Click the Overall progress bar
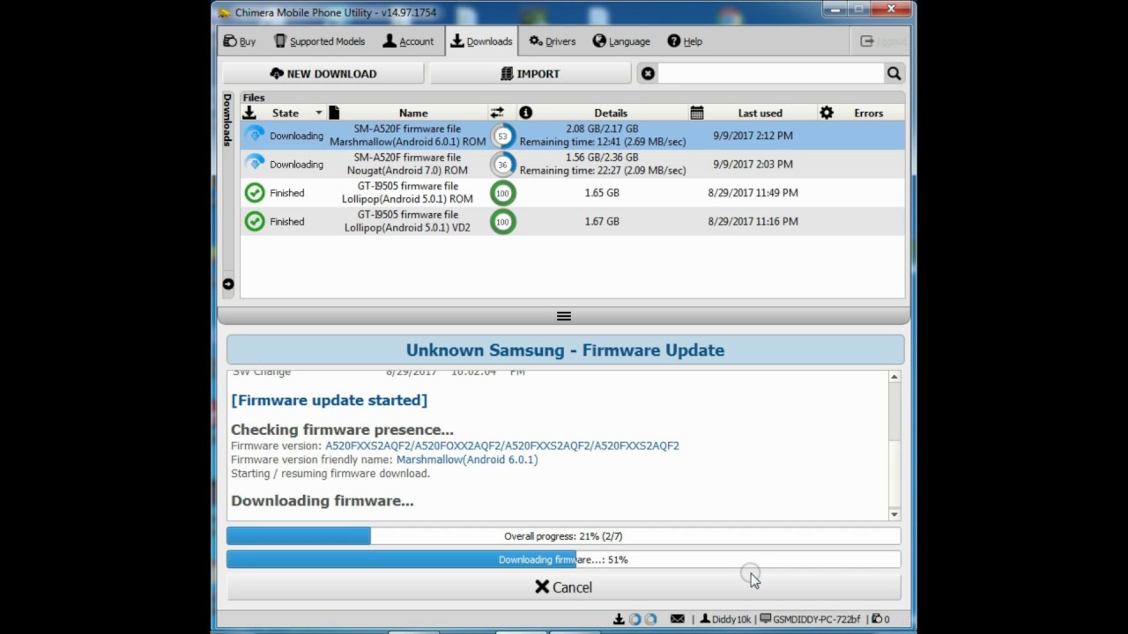Viewport: 1128px width, 634px height. 564,536
